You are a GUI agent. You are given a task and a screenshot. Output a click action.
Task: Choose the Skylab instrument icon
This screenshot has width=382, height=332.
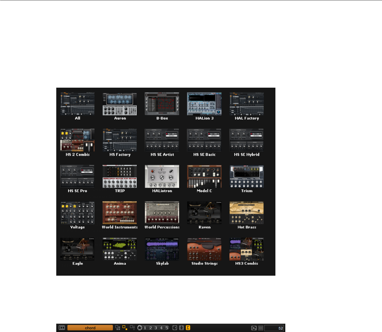pos(162,249)
